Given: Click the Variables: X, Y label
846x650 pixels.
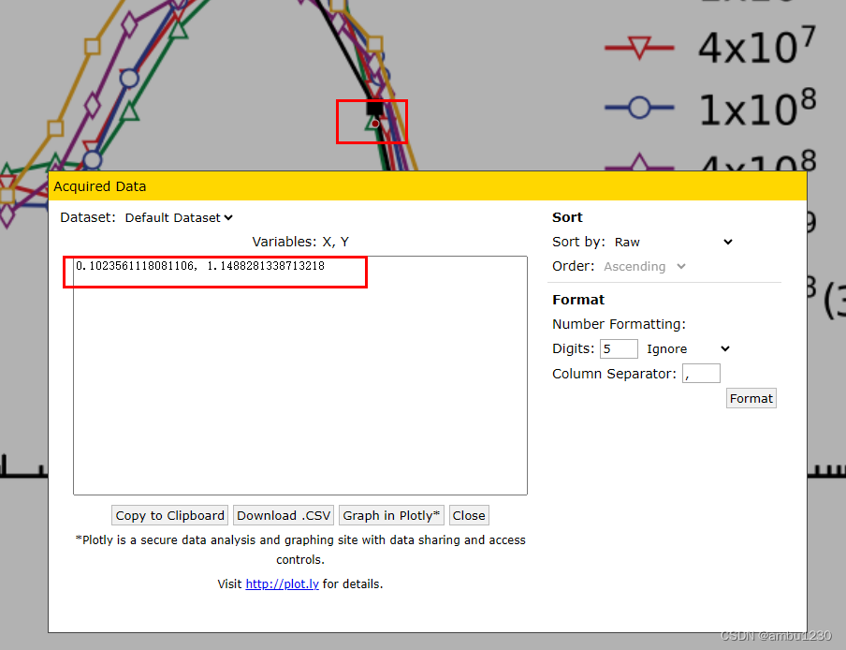Looking at the screenshot, I should click(x=300, y=242).
